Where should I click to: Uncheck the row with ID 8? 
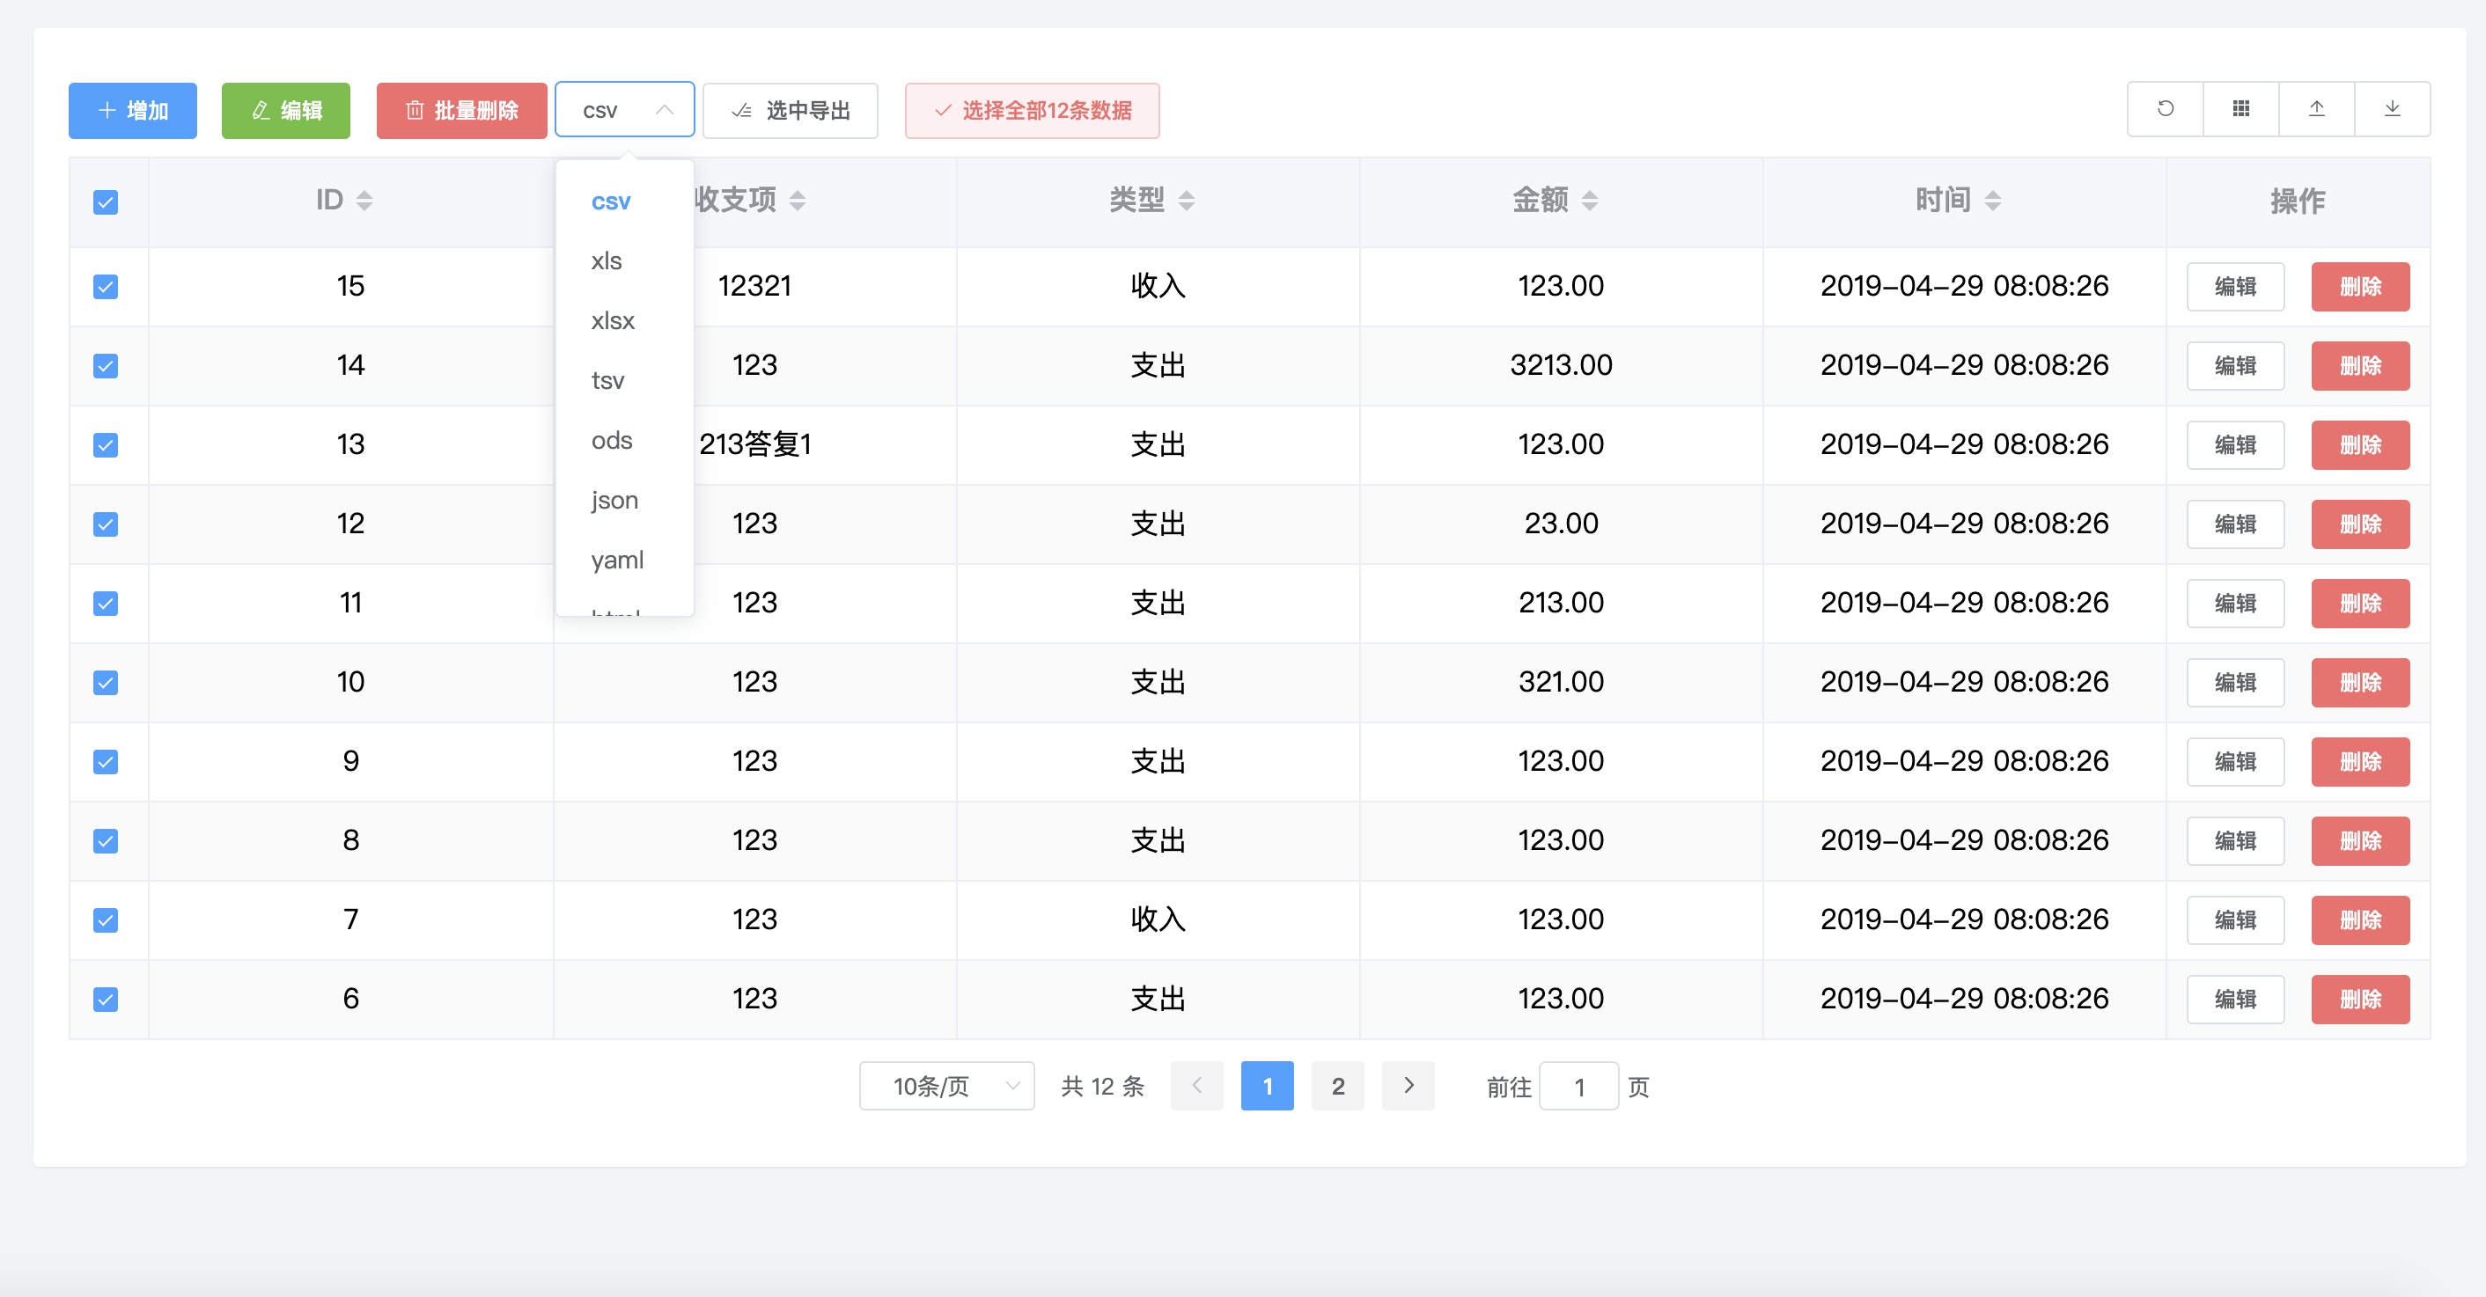pyautogui.click(x=105, y=841)
